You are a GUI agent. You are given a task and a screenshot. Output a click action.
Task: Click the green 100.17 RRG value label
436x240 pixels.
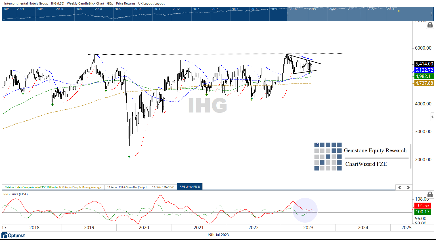point(422,212)
